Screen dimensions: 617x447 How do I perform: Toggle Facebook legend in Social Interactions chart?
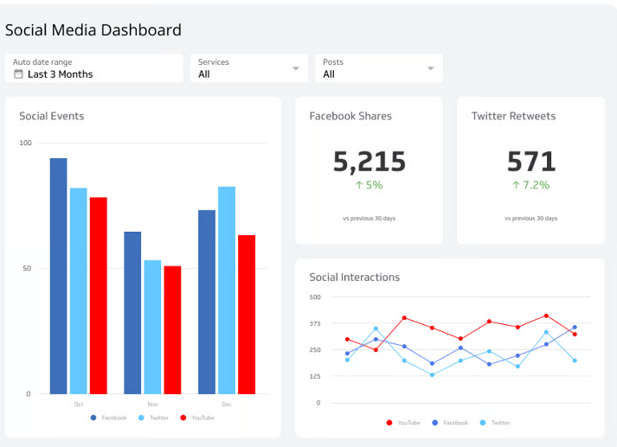[450, 423]
